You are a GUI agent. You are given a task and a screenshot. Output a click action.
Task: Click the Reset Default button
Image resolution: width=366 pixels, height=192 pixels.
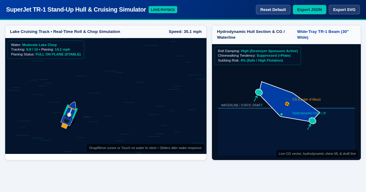[x=273, y=9]
